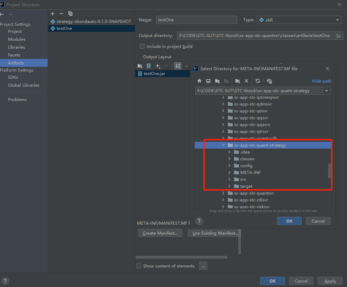
Task: Collapse the sc-app-stc-quant-strategy folder
Action: point(223,145)
